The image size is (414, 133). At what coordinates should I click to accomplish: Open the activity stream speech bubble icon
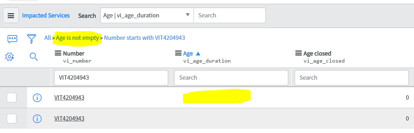click(x=12, y=39)
